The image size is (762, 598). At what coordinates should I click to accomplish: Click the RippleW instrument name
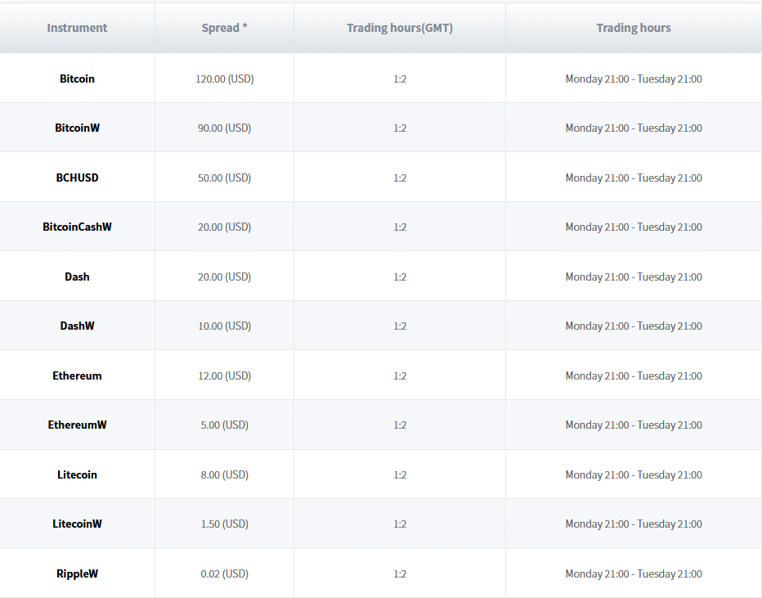(x=77, y=574)
